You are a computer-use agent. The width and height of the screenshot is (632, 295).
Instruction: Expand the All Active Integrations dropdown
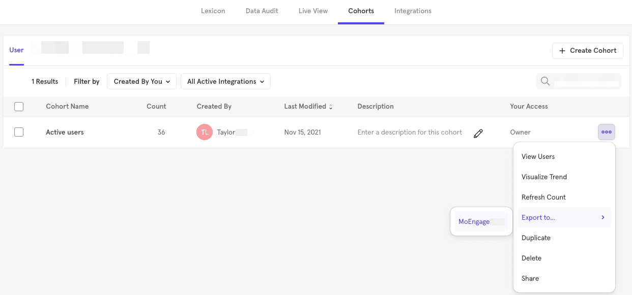(225, 81)
